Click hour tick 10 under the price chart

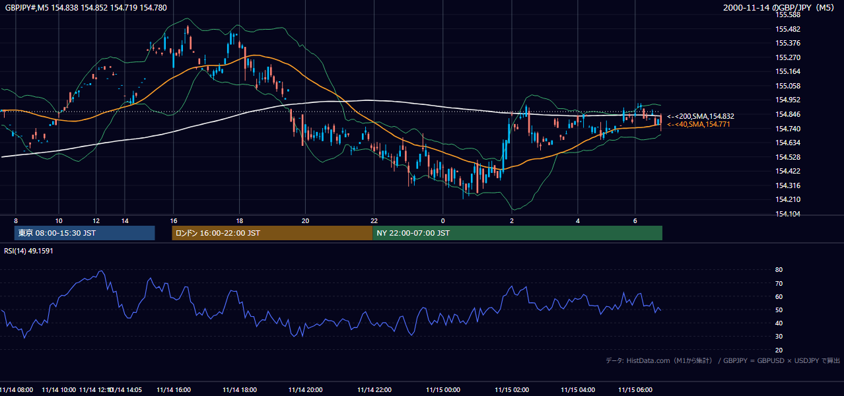click(x=59, y=220)
